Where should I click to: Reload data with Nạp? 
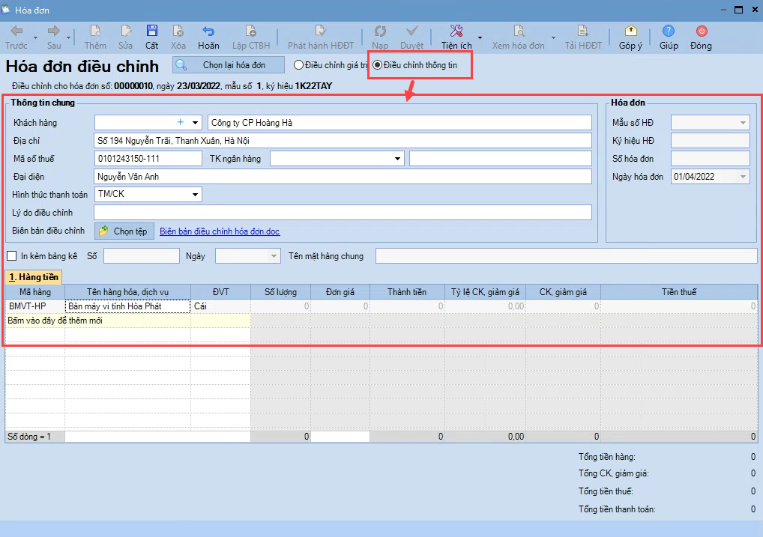pyautogui.click(x=380, y=37)
